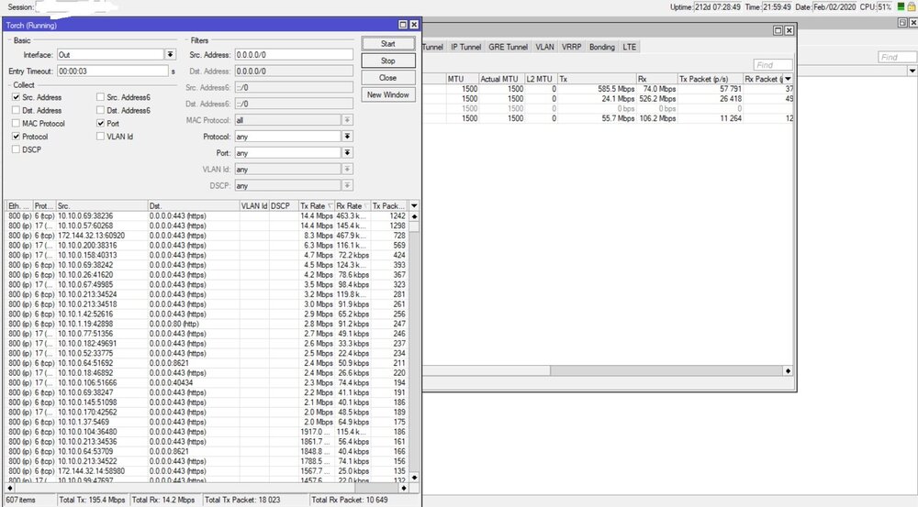Switch to the VRRP tab
918x507 pixels.
571,47
